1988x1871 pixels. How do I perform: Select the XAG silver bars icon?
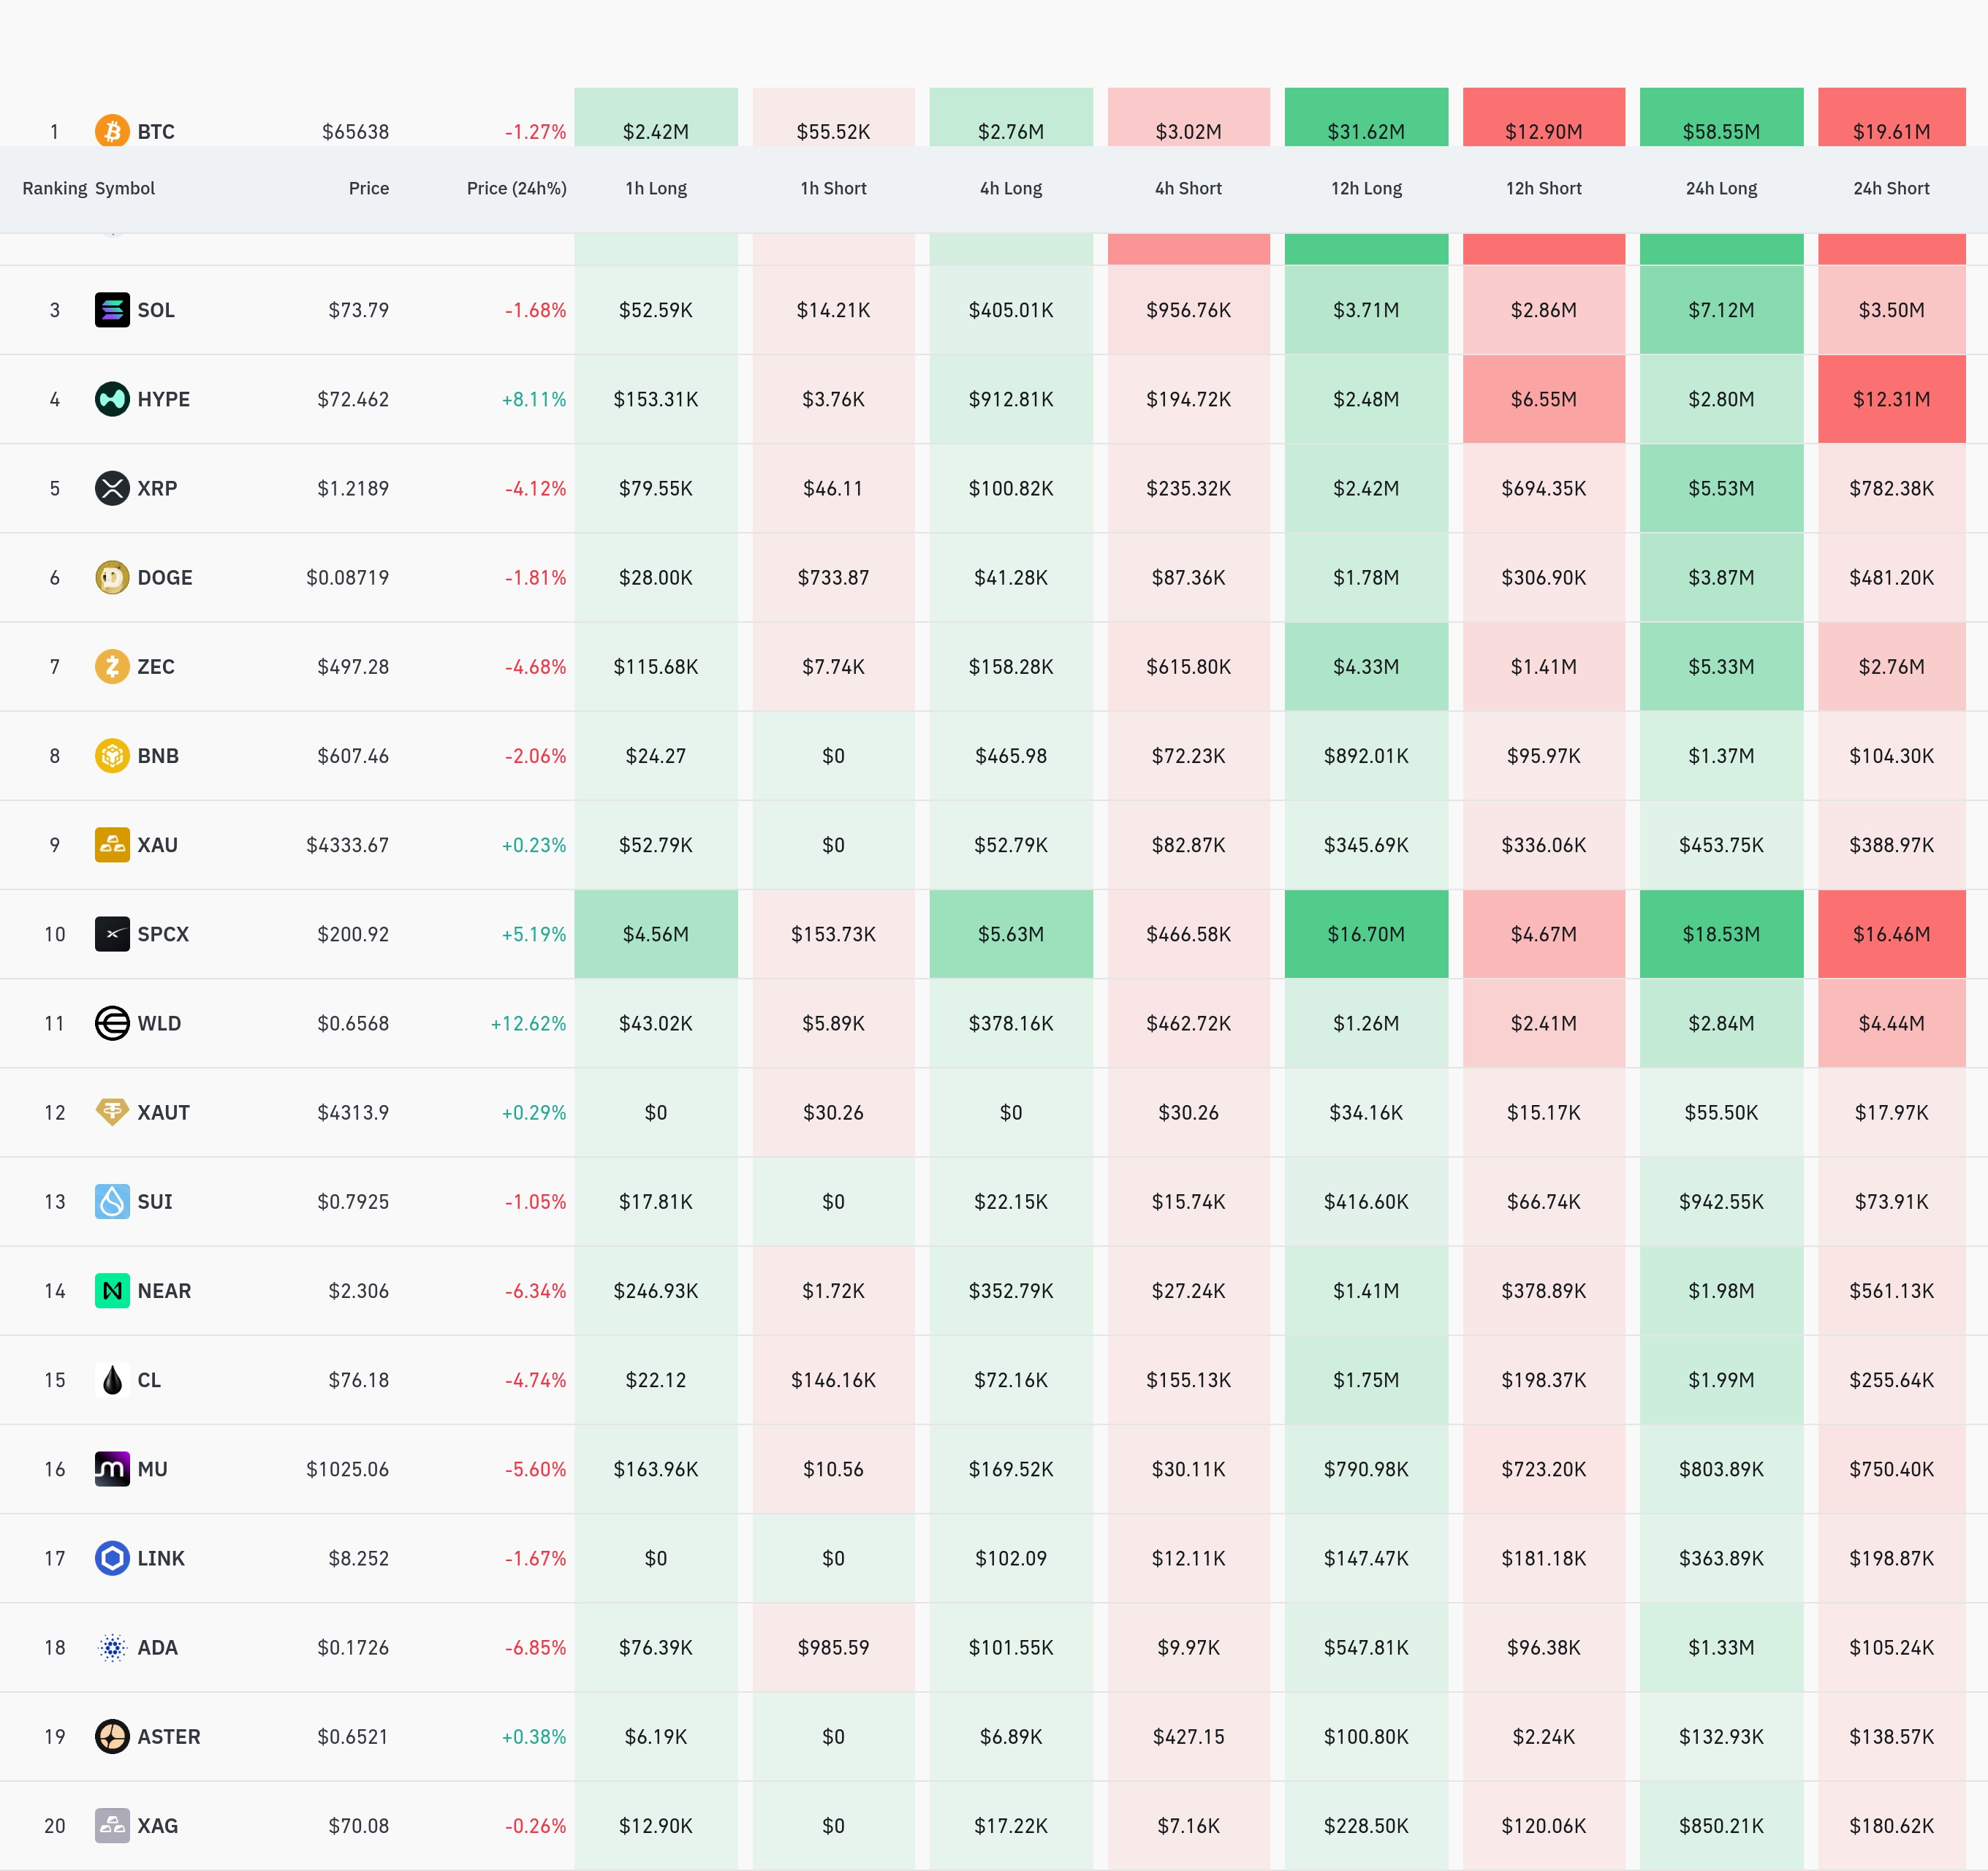pyautogui.click(x=112, y=1825)
